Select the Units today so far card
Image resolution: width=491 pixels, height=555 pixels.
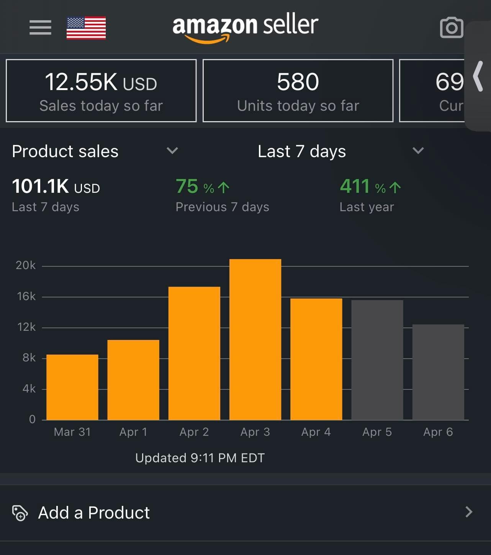click(x=298, y=90)
